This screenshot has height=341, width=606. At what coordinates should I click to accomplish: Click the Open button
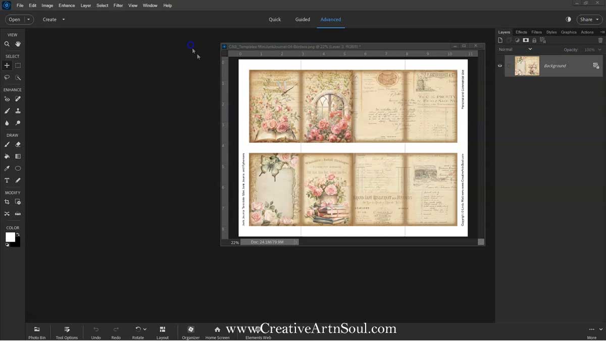click(x=15, y=19)
